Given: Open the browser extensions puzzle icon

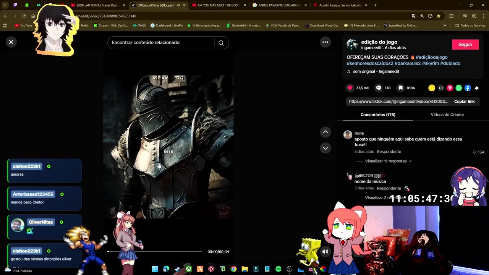Looking at the screenshot, I should (x=452, y=16).
